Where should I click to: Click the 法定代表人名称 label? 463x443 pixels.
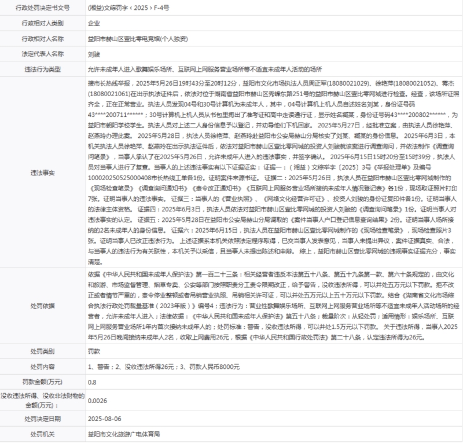pos(42,53)
